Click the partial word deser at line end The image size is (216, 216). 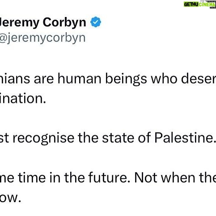point(199,78)
